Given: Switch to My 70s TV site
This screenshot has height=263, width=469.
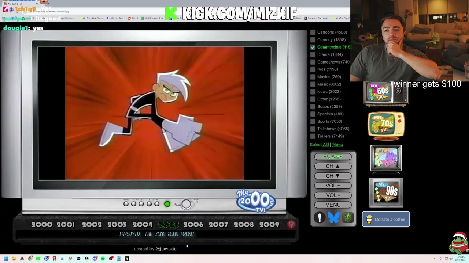Looking at the screenshot, I should pos(386,126).
